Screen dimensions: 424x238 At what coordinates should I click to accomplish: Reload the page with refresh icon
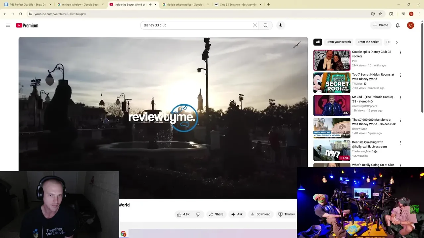click(x=21, y=14)
